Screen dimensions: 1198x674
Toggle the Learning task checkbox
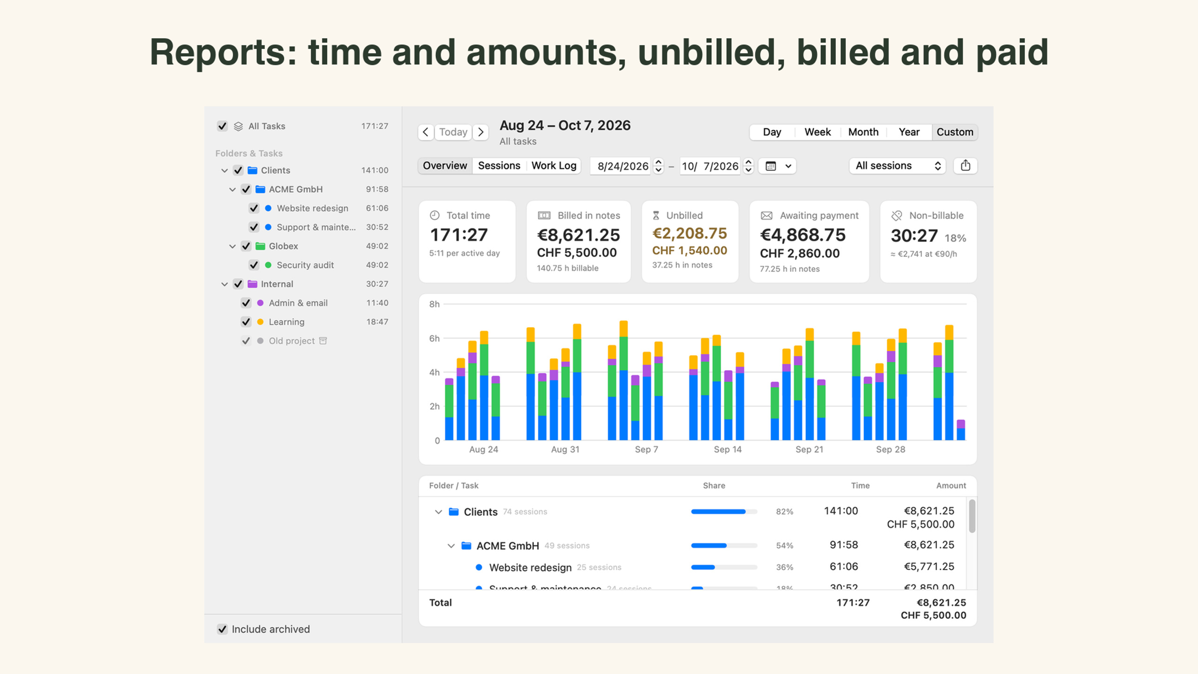246,322
